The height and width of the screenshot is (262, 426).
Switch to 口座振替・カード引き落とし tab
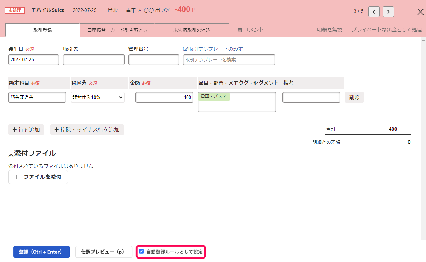point(117,30)
